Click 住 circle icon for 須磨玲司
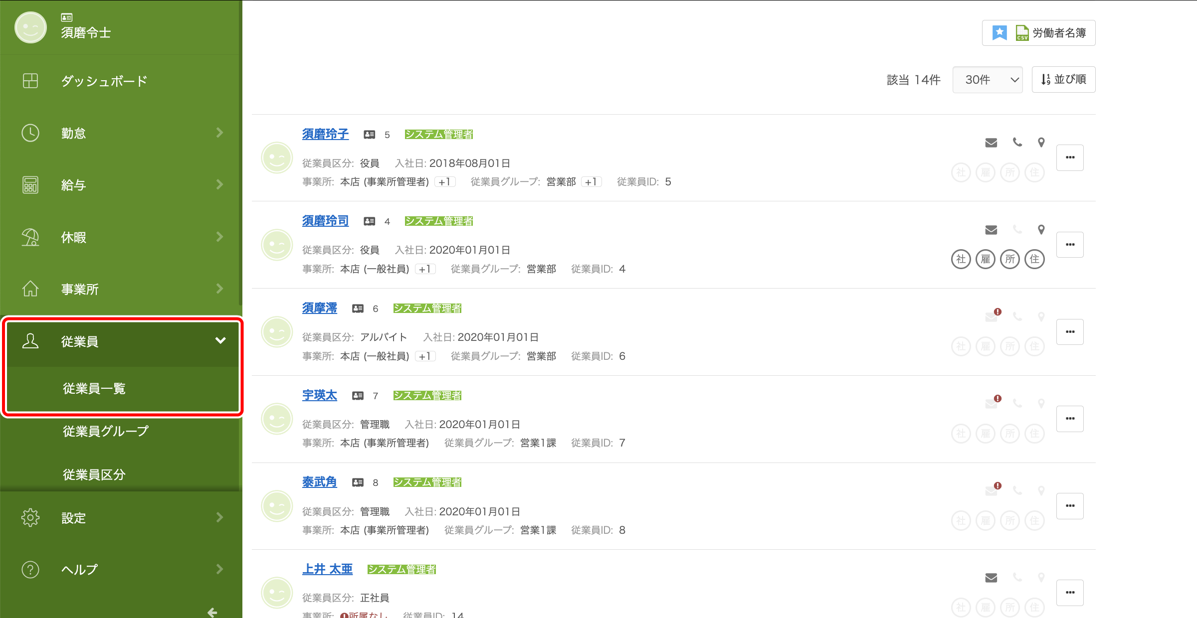Image resolution: width=1197 pixels, height=618 pixels. point(1034,259)
